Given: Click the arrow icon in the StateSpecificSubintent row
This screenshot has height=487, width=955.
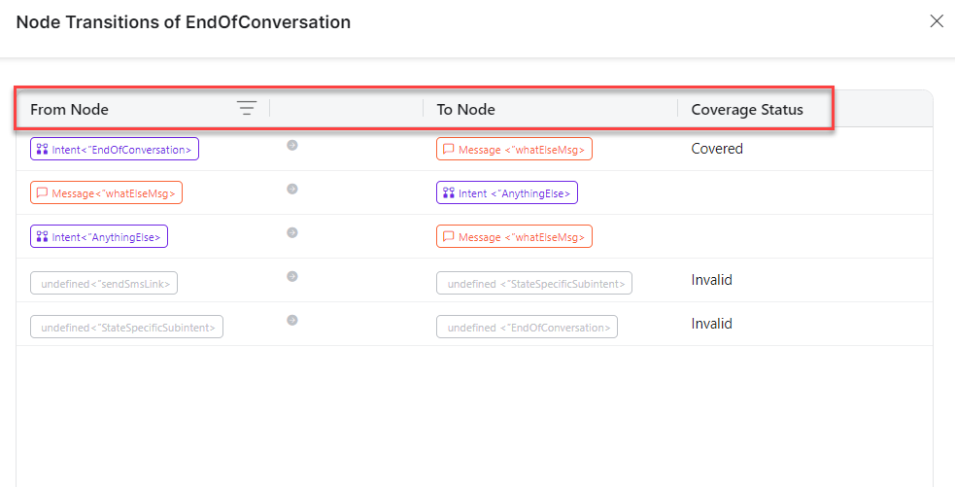Looking at the screenshot, I should point(291,321).
